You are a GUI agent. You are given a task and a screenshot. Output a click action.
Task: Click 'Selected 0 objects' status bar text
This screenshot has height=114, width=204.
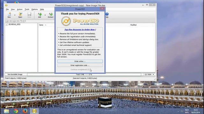(x=85, y=78)
